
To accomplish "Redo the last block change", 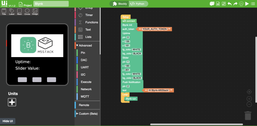I will (235, 4).
